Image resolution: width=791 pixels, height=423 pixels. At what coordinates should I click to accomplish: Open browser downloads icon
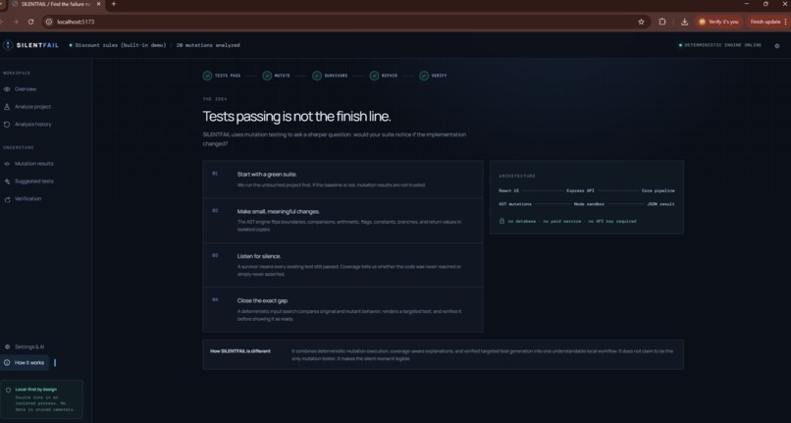(x=685, y=22)
